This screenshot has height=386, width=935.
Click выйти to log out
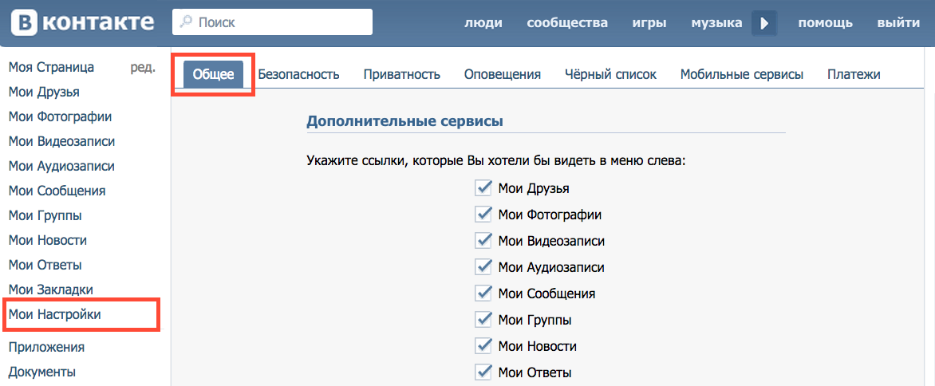(x=898, y=23)
